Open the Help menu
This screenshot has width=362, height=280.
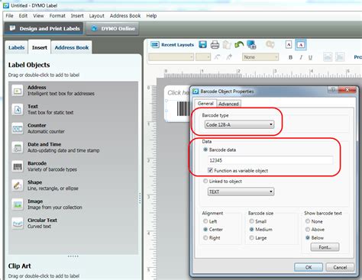(x=151, y=16)
